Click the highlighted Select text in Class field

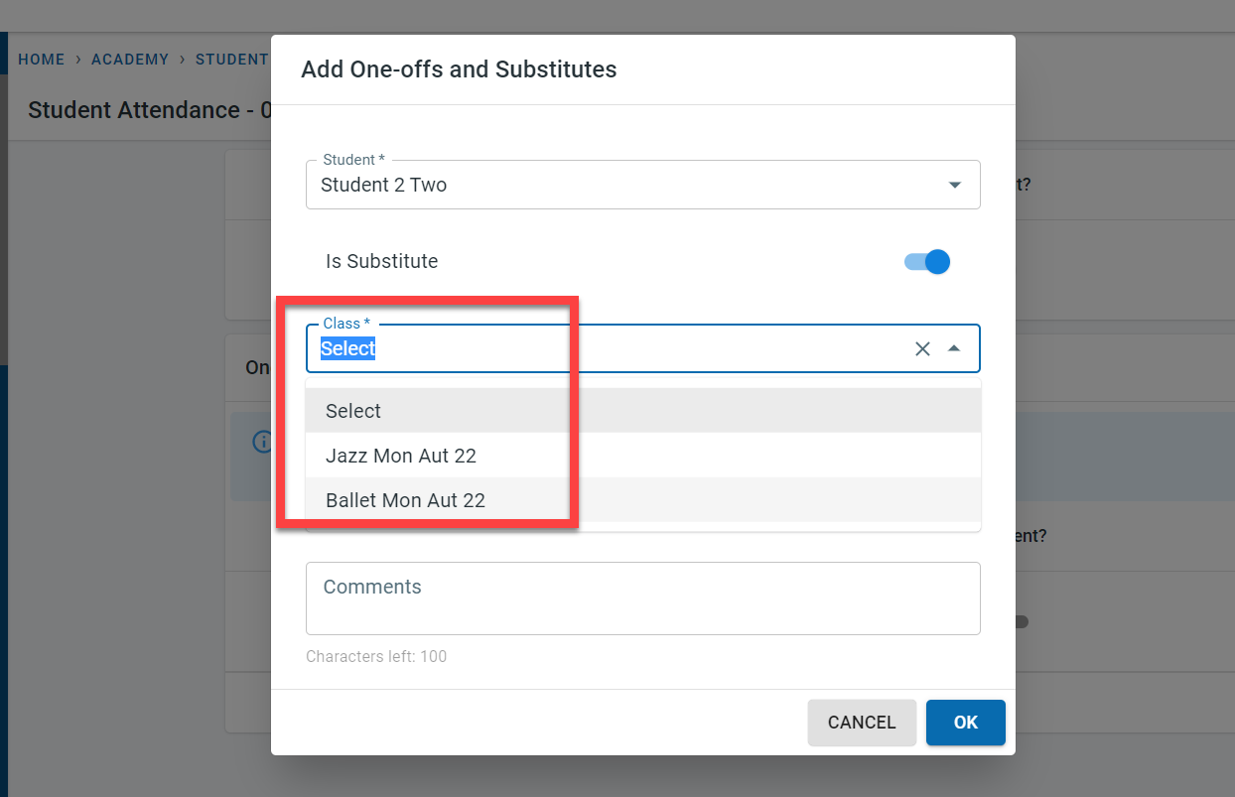[347, 348]
